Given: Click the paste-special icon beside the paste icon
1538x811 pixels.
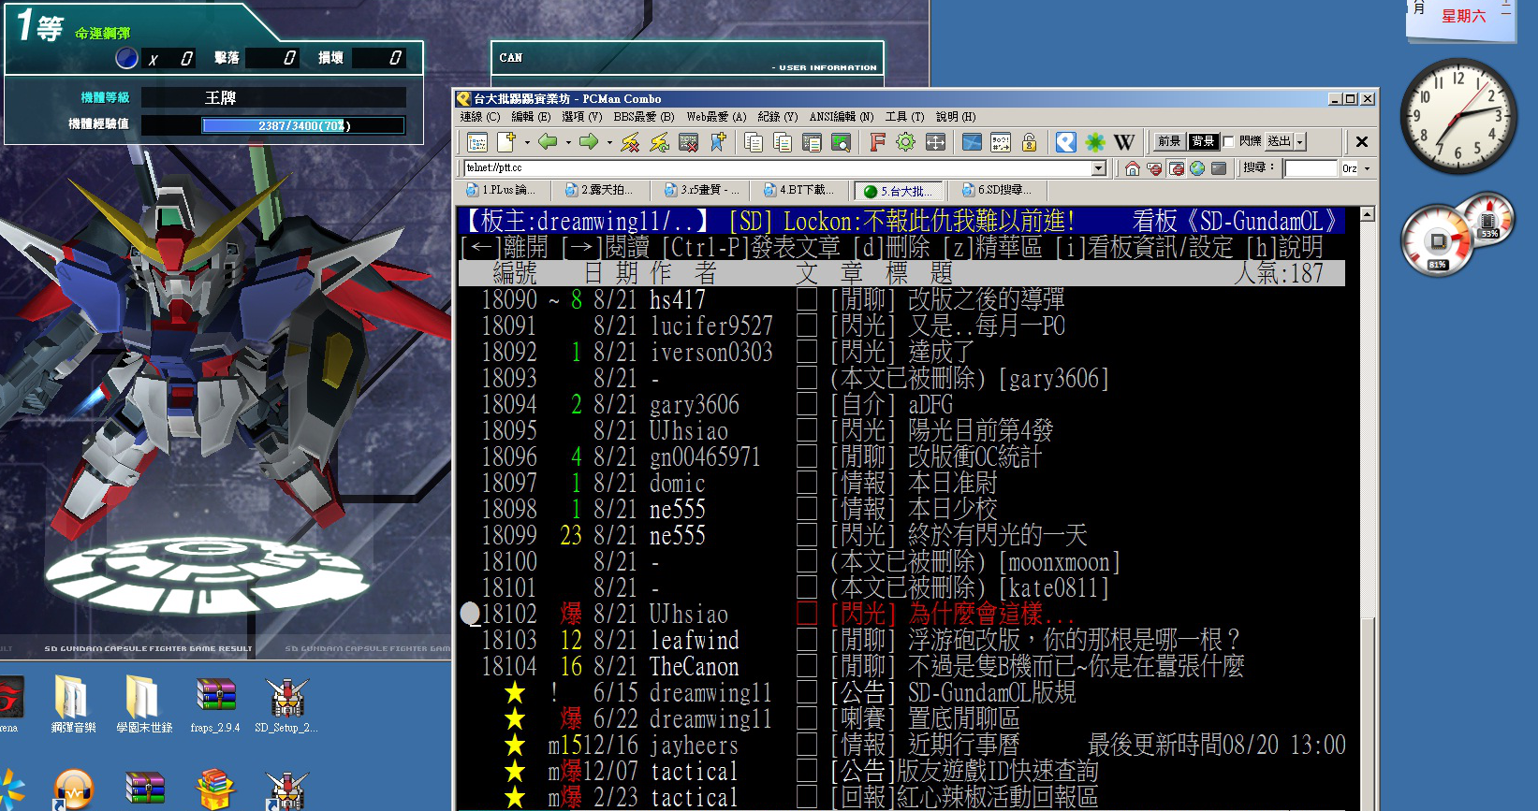Looking at the screenshot, I should pos(812,142).
